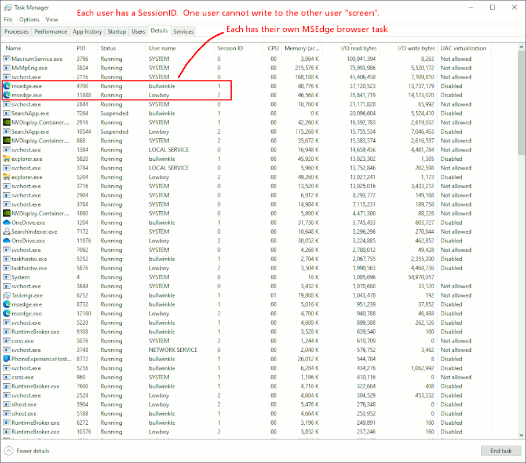Click the msedge.exe icon with PID 11888

[x=6, y=95]
